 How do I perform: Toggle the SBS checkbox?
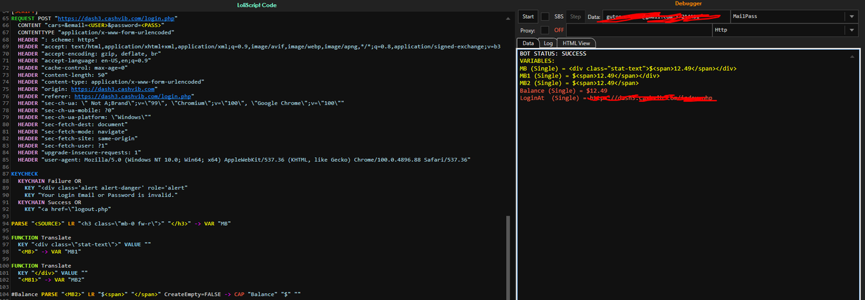click(545, 16)
